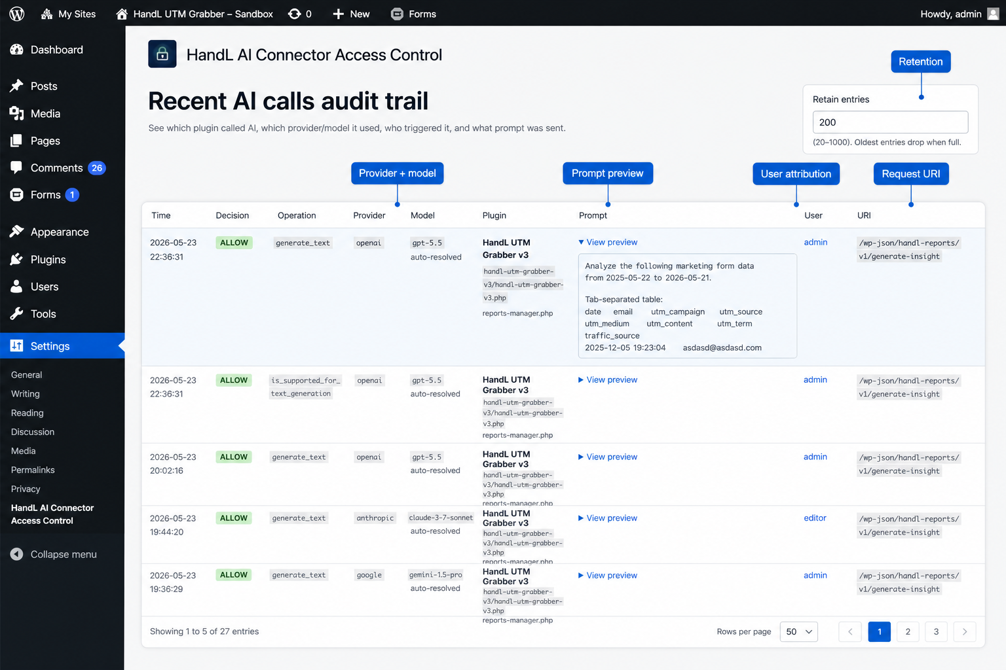Open Privacy settings submenu item

coord(26,489)
